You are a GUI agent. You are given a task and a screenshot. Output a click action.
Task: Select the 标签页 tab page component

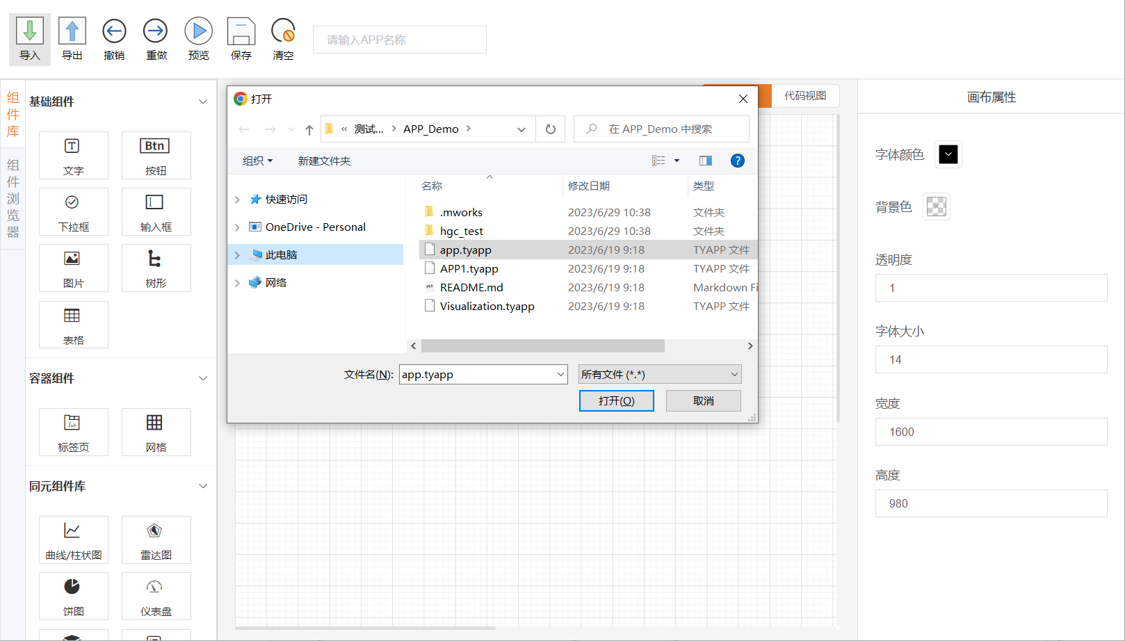(74, 432)
